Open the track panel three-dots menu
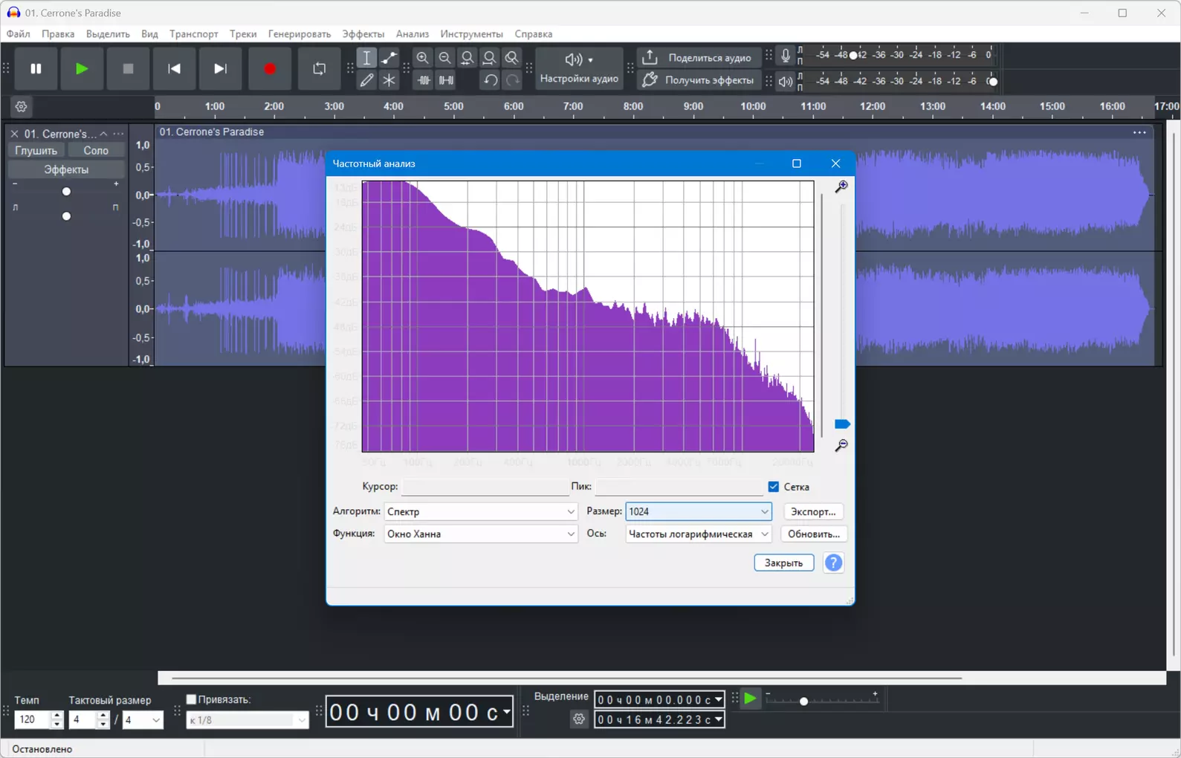The height and width of the screenshot is (758, 1181). tap(118, 134)
